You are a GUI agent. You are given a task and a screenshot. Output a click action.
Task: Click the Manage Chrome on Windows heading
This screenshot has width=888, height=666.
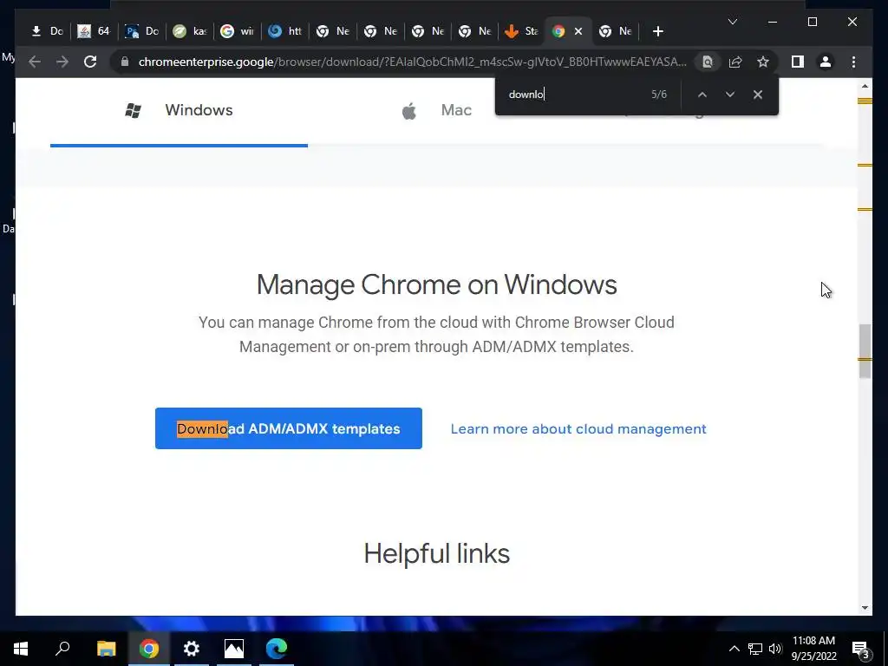(437, 284)
